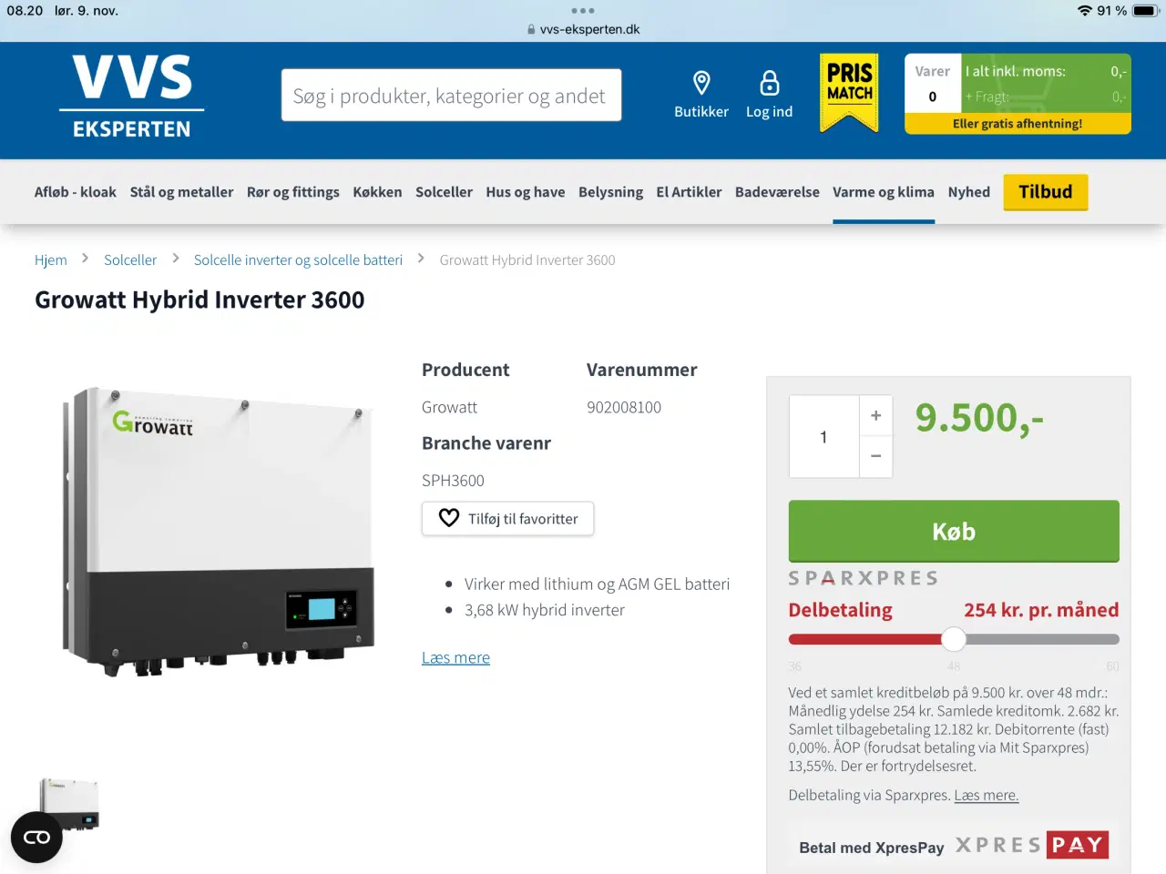Tap the vvs-eksperten.dk address bar
This screenshot has height=874, width=1166.
point(583,29)
